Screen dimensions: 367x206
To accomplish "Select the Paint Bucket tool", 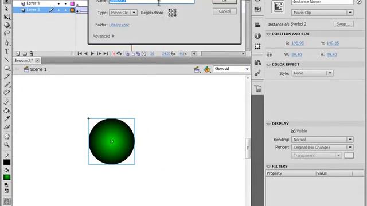I will 7,110.
